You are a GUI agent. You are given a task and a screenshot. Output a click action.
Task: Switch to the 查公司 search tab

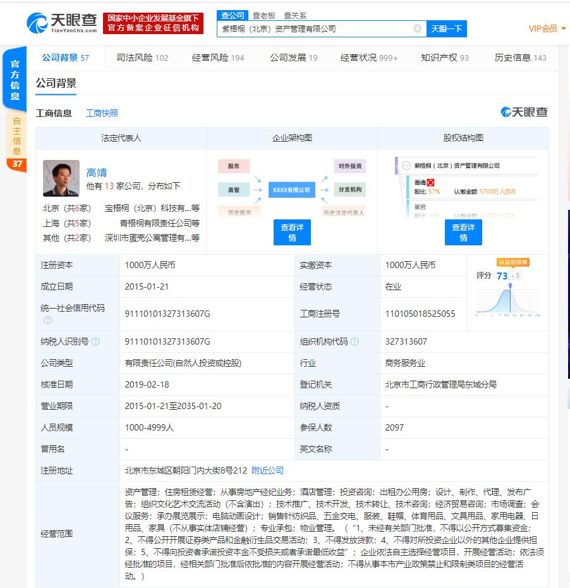click(x=233, y=15)
